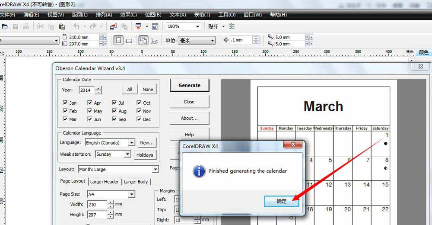Open the 工具(O) menu
This screenshot has width=432, height=225.
tap(227, 15)
